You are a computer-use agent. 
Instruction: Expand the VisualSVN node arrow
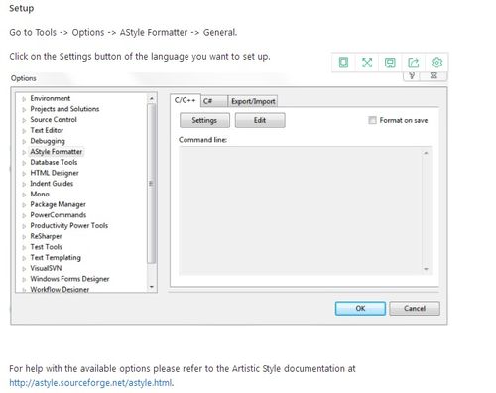pyautogui.click(x=24, y=269)
